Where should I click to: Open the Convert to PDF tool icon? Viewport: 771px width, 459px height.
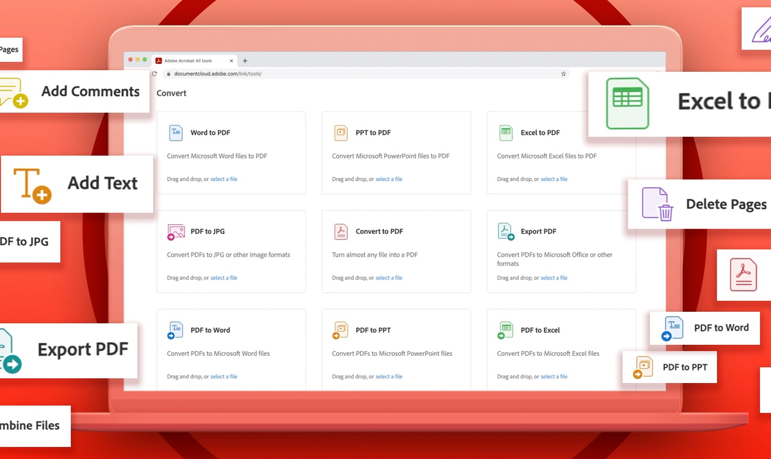coord(340,231)
